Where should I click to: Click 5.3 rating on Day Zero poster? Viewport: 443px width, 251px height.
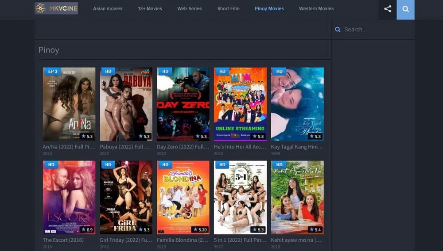pyautogui.click(x=201, y=137)
